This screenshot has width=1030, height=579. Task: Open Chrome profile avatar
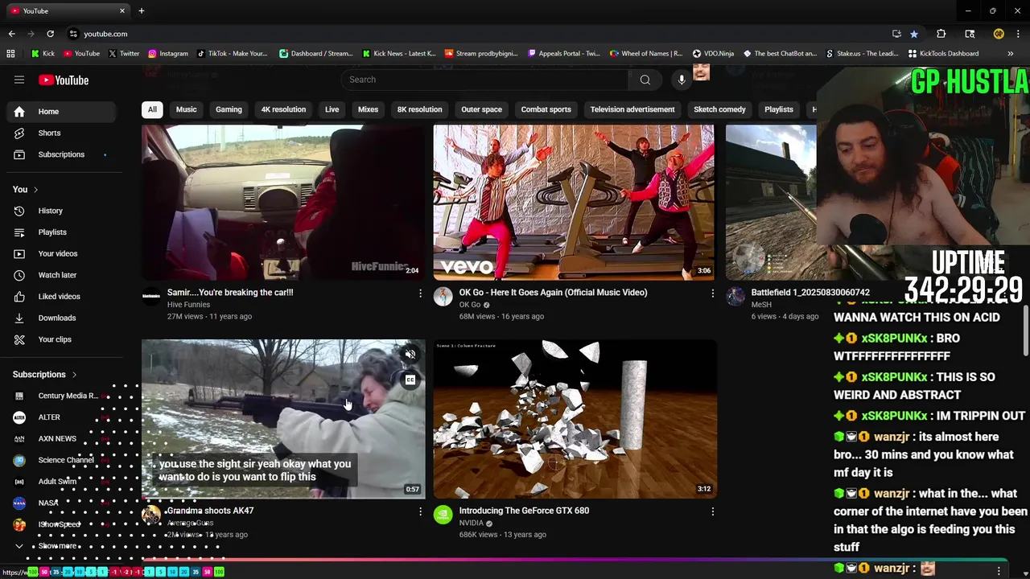tap(999, 34)
